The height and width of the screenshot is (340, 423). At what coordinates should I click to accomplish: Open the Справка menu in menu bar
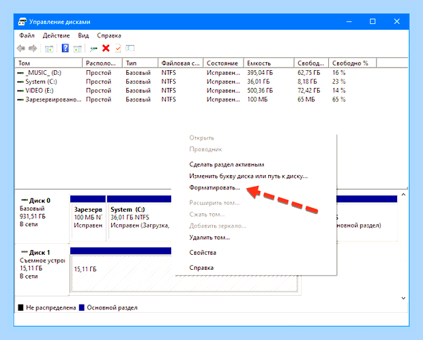(109, 35)
